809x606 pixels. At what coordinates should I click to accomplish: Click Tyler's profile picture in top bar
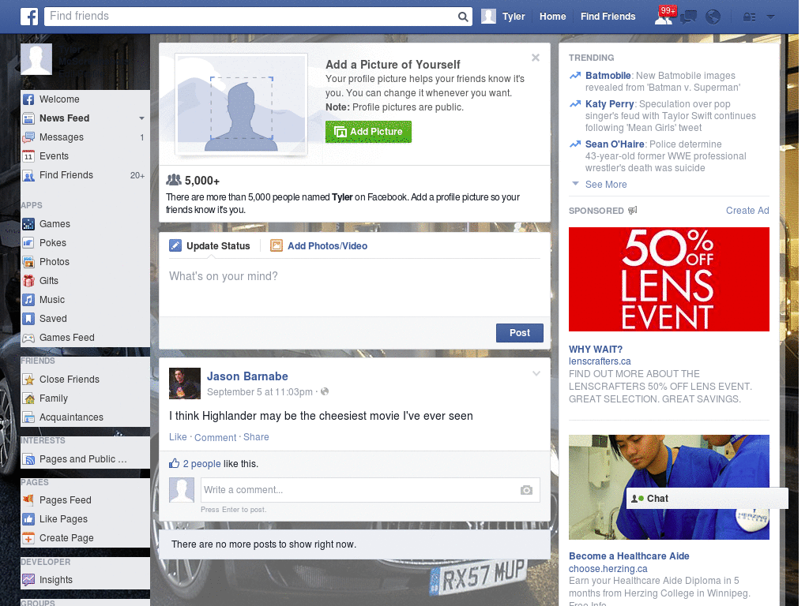tap(488, 17)
